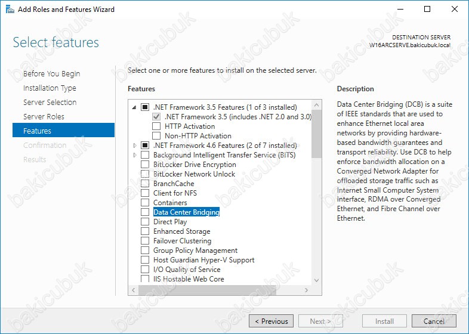Image resolution: width=469 pixels, height=334 pixels.
Task: Click the Previous button
Action: click(271, 321)
